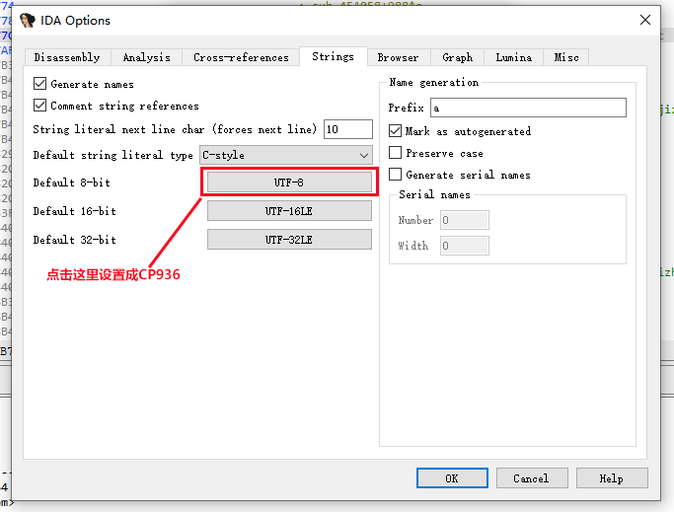Image resolution: width=674 pixels, height=512 pixels.
Task: Enable Generate serial names checkbox
Action: [x=395, y=174]
